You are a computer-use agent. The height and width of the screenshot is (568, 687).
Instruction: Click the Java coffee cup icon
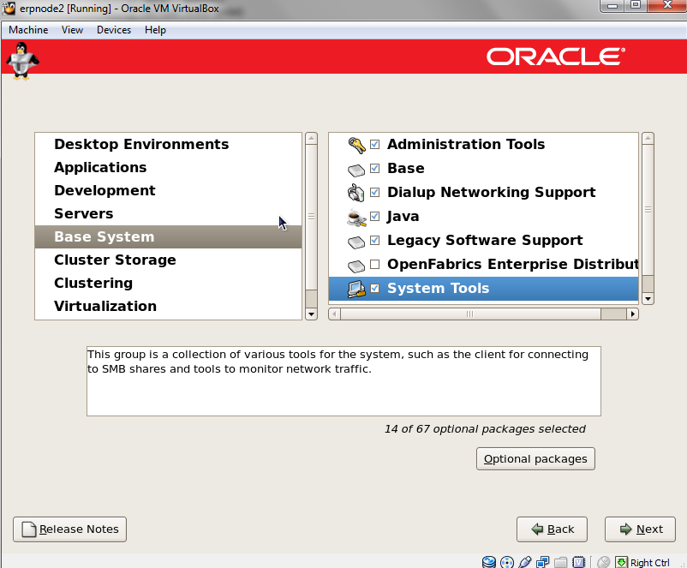coord(356,218)
